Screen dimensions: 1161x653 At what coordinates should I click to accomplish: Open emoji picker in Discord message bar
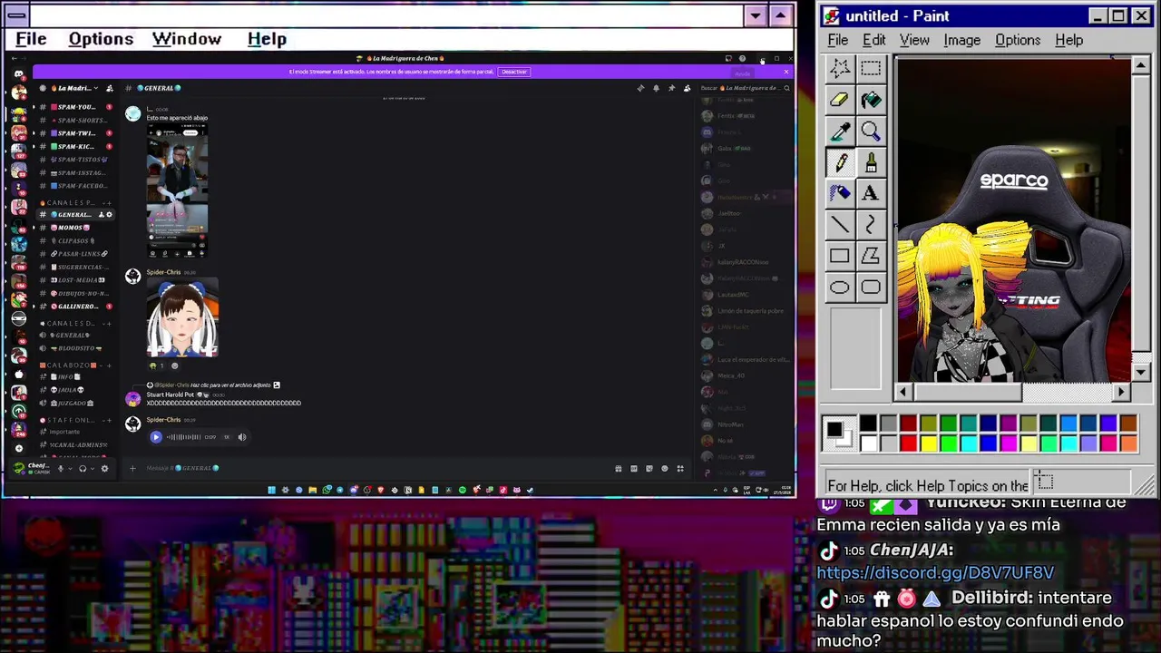coord(665,468)
